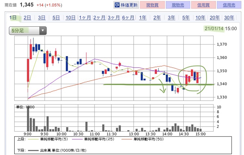The image size is (244, 155).
Task: Select the 1日 chart period tab
Action: coord(13,18)
